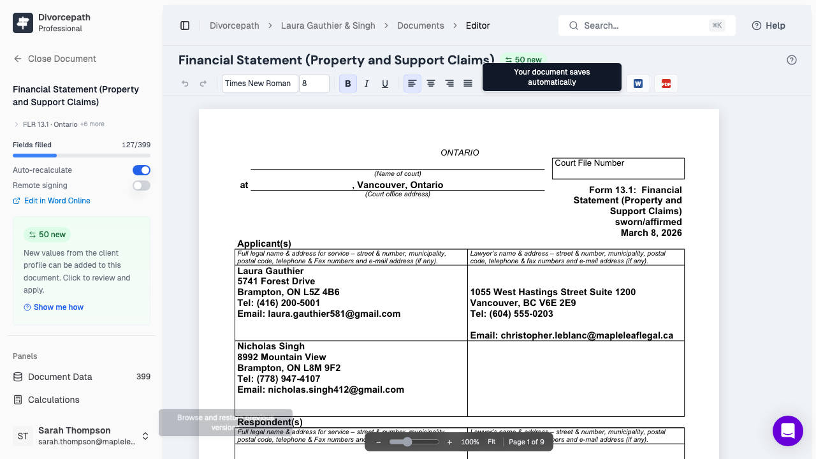Click christopher.leblanc@mapleleaflegal.ca email text
Image resolution: width=816 pixels, height=459 pixels.
pos(587,335)
